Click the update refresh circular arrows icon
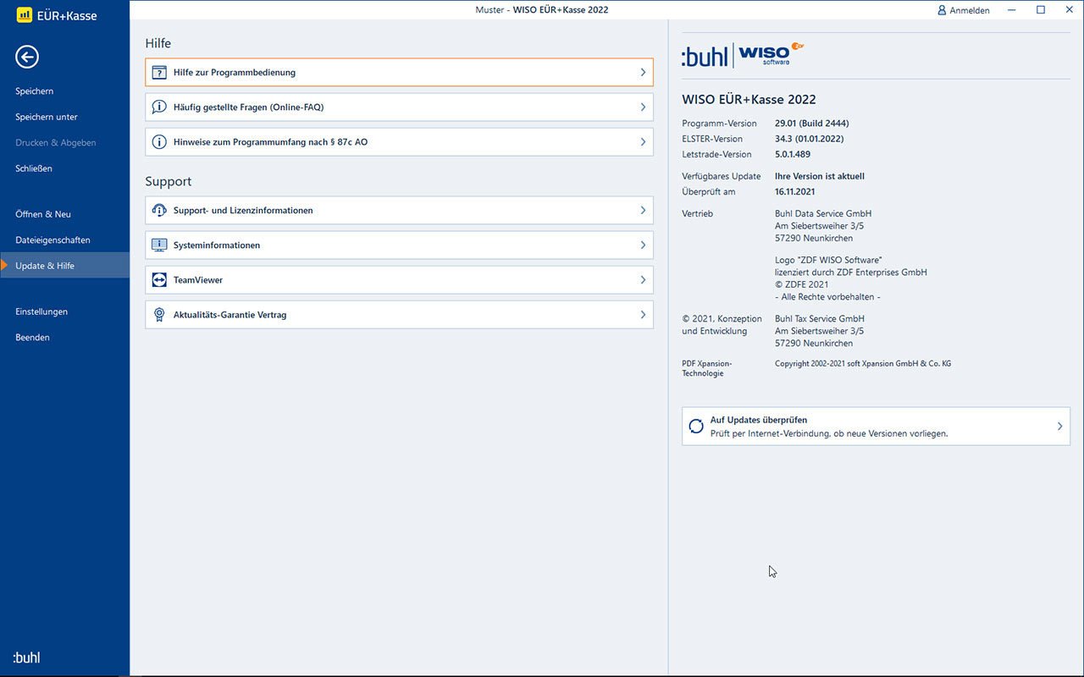Image resolution: width=1084 pixels, height=677 pixels. [696, 427]
